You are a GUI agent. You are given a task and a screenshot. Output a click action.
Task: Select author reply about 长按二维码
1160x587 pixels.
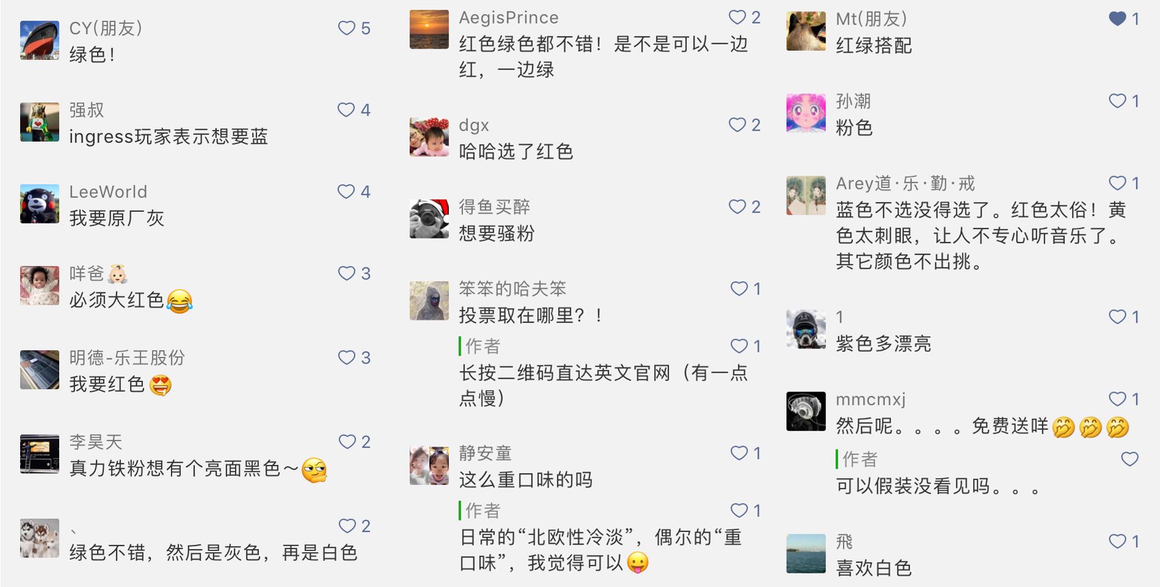[603, 385]
